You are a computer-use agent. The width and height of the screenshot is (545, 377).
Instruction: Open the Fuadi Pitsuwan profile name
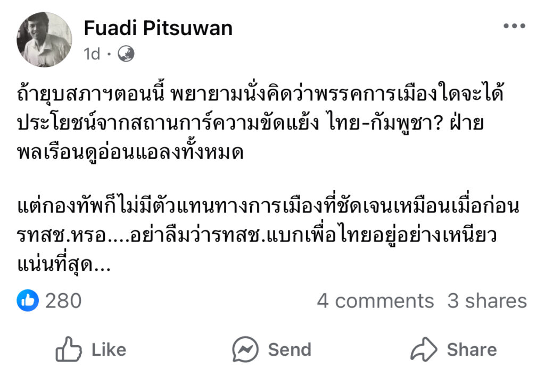[158, 28]
